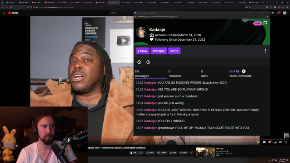This screenshot has width=290, height=163.
Task: Invite Kadasje with the Invite button
Action: click(174, 51)
